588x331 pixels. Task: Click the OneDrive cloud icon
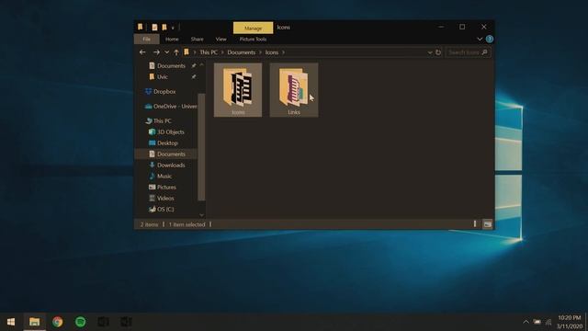(149, 107)
